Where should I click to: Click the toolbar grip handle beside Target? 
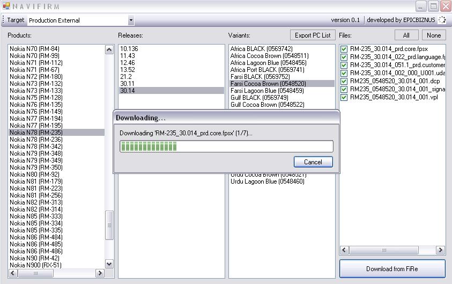coord(3,20)
